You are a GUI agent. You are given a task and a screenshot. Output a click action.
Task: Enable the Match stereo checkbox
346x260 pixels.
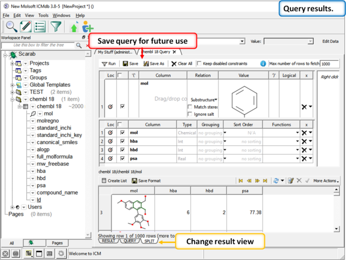pyautogui.click(x=190, y=106)
